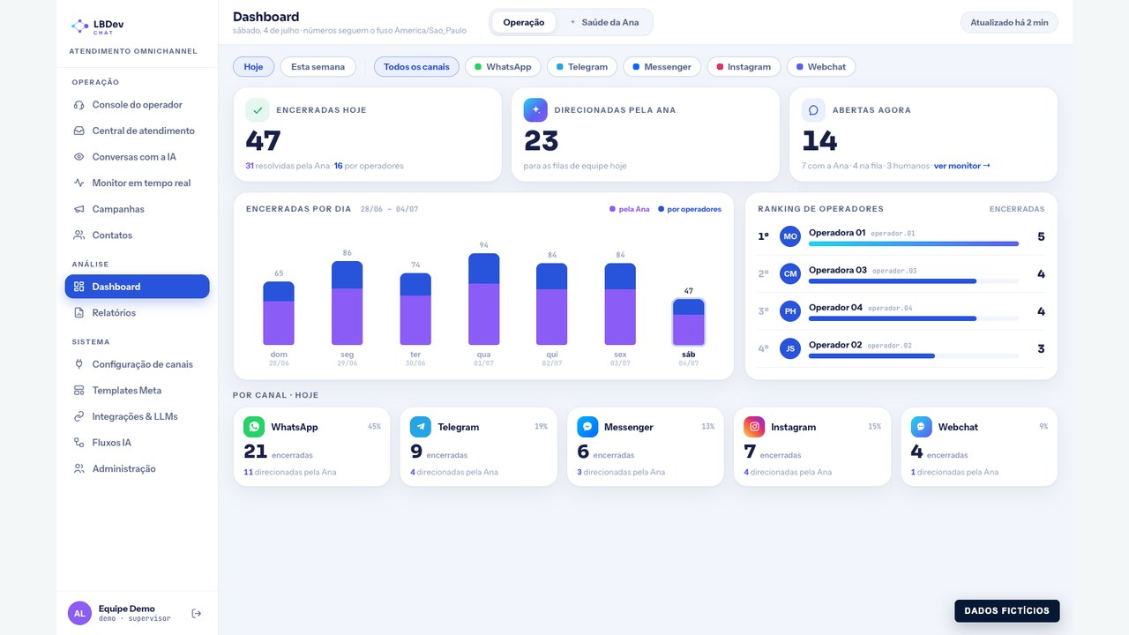Click the Dados fictícios badge
1129x635 pixels.
[1007, 610]
